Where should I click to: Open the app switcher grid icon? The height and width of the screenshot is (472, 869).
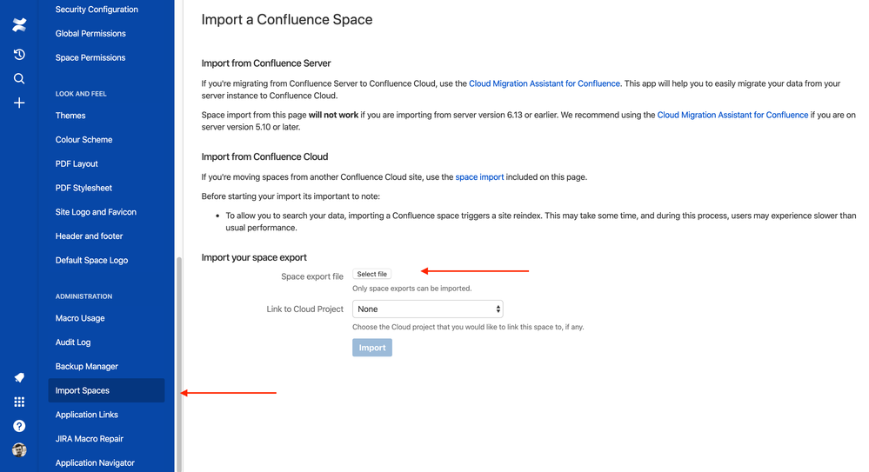pyautogui.click(x=19, y=402)
